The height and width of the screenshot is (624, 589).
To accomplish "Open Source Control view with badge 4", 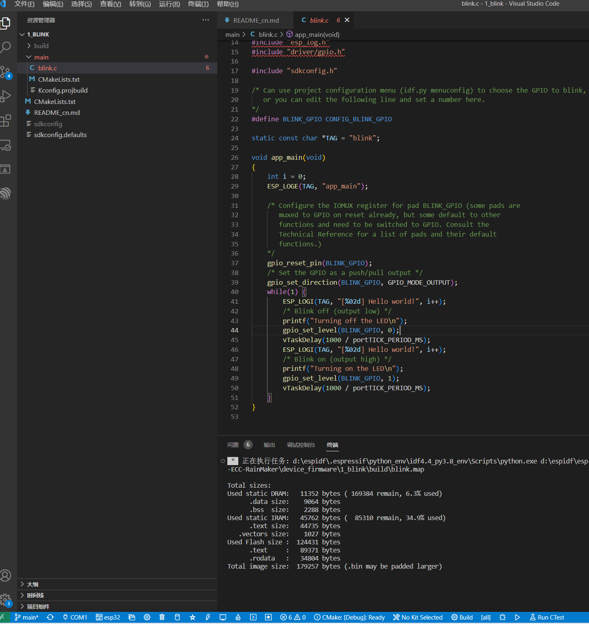I will point(6,72).
